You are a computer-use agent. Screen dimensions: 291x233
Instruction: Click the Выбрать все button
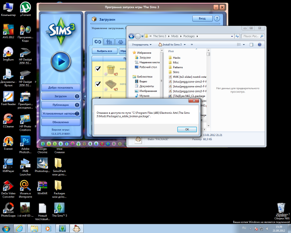click(x=105, y=51)
